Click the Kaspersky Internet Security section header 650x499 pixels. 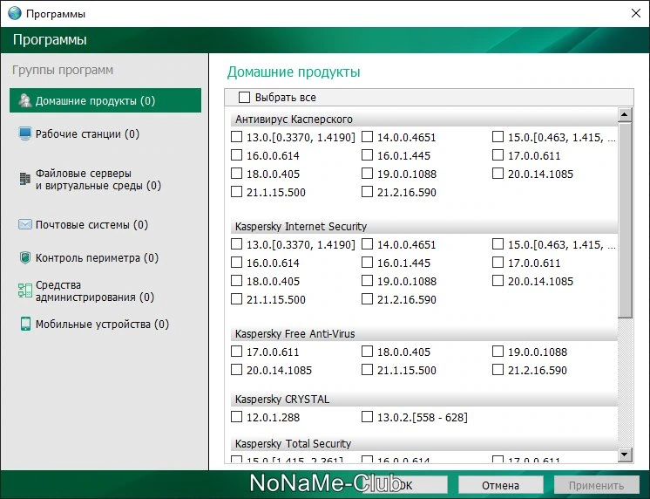coord(424,226)
